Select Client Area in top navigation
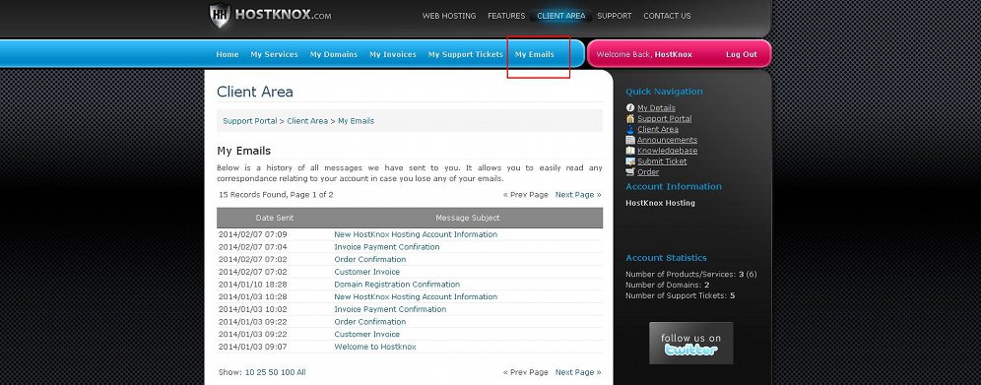981x385 pixels. (x=560, y=16)
